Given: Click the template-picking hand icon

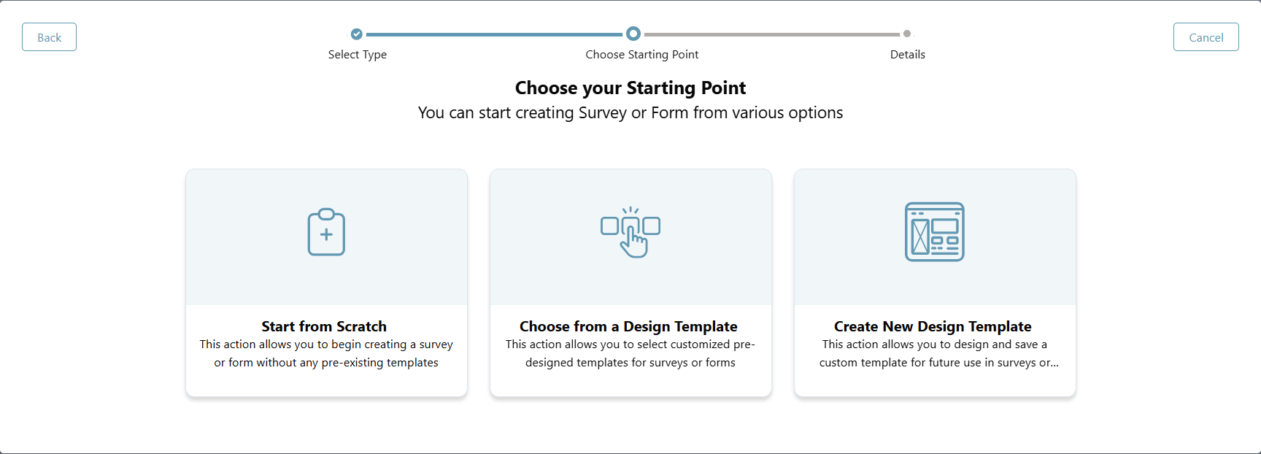Looking at the screenshot, I should coord(630,232).
